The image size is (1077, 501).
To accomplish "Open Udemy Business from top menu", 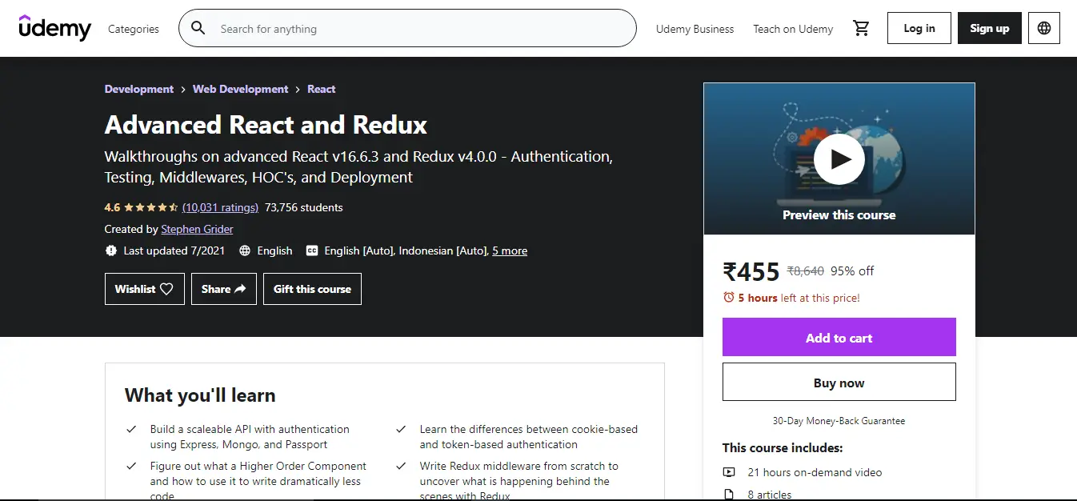I will coord(695,29).
